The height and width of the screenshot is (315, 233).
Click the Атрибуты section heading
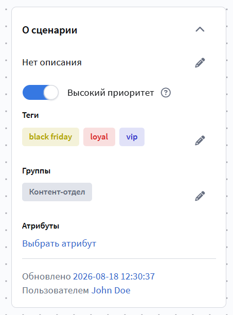pyautogui.click(x=41, y=226)
